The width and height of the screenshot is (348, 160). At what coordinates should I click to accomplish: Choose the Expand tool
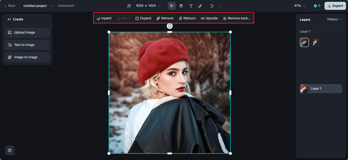[143, 18]
